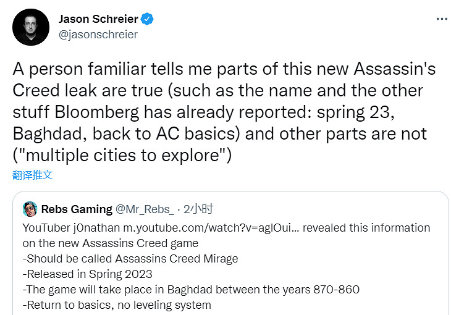Click the "Return to basics, no leveling system" line

(x=116, y=304)
